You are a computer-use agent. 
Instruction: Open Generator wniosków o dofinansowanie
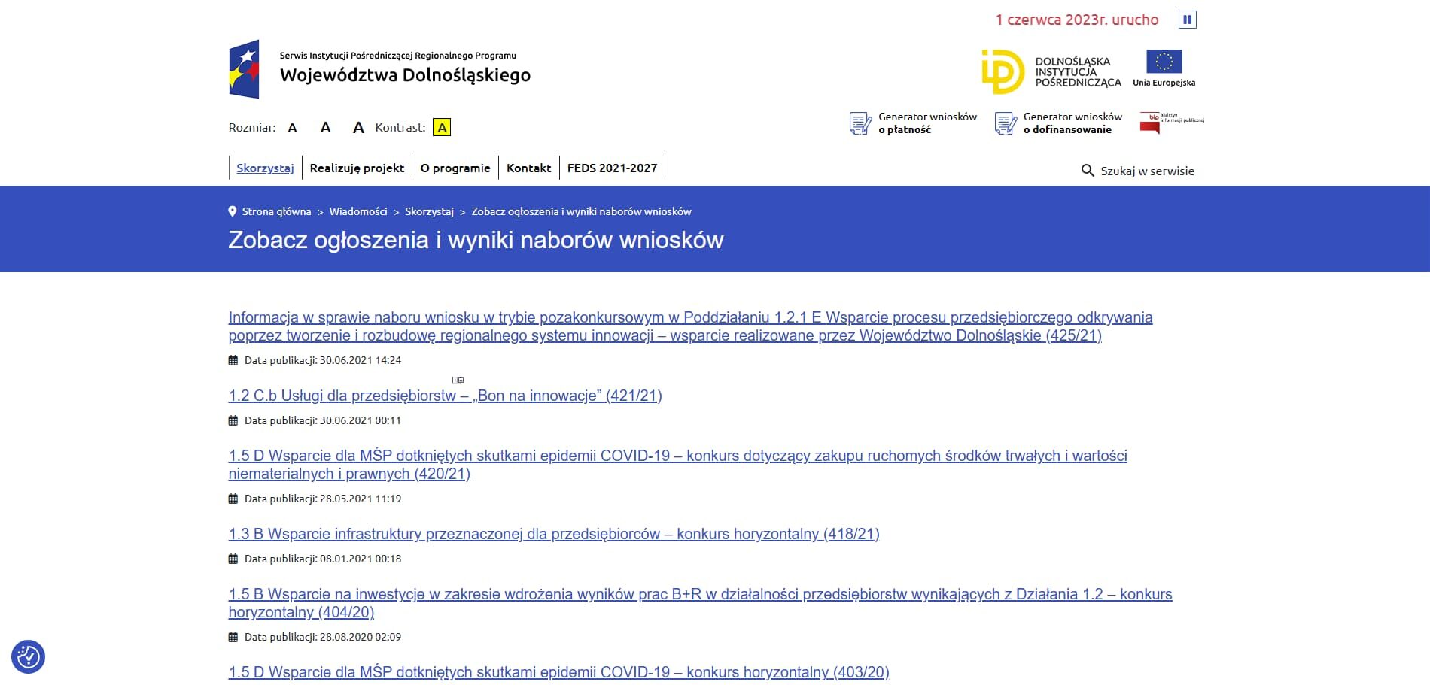click(1058, 123)
